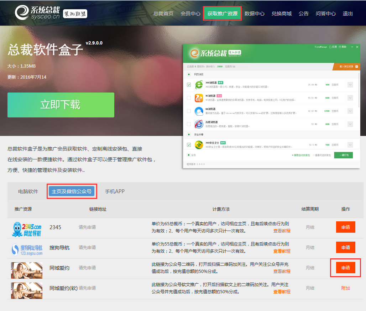This screenshot has height=311, width=366.
Task: Uncheck the 360安全卫士 checkbox
Action: click(189, 145)
